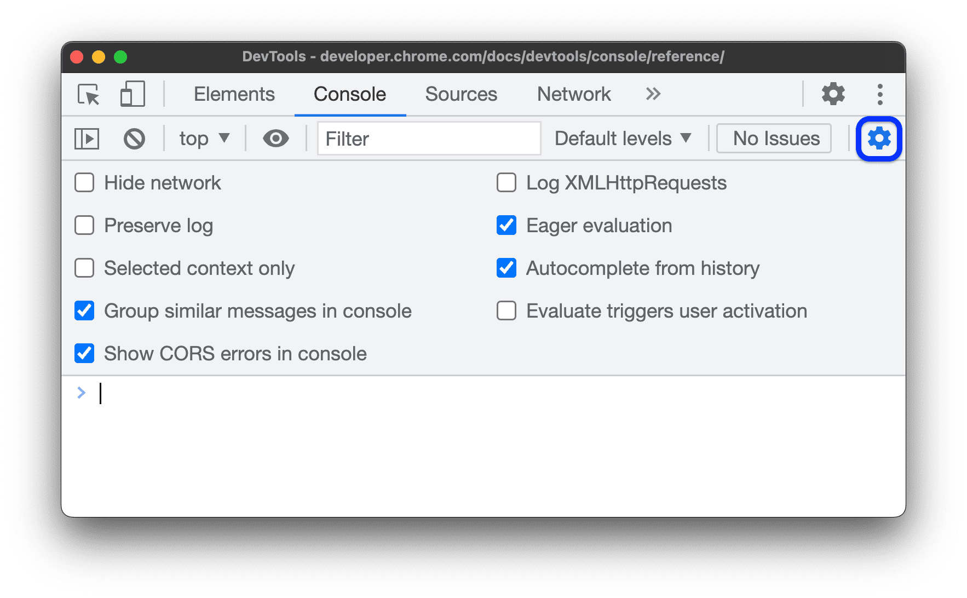Open the top frame context dropdown
Screen dimensions: 967x598
(203, 139)
